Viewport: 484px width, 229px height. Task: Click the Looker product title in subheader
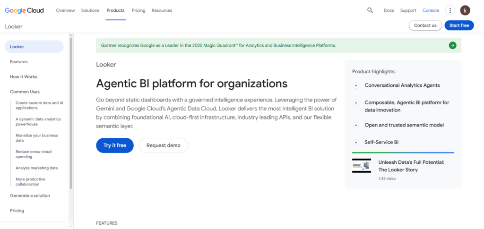[x=14, y=26]
